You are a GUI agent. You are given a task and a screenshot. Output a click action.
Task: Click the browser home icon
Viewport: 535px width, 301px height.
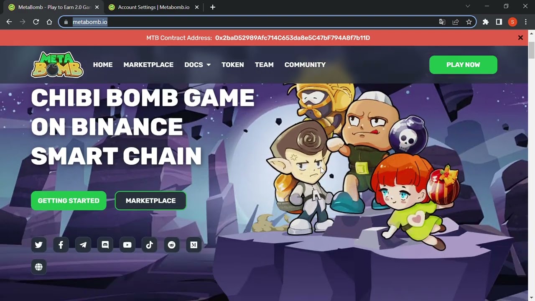49,22
